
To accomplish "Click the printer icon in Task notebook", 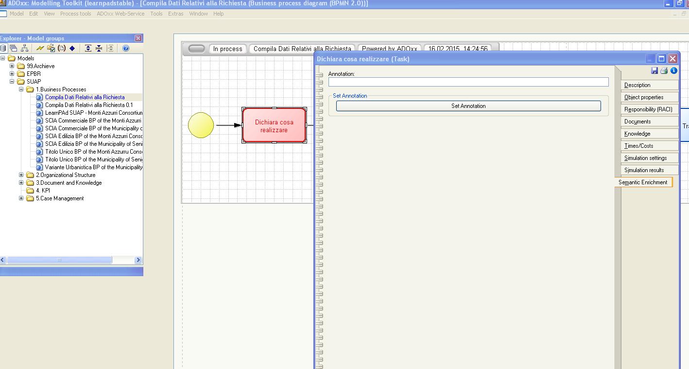I will 664,70.
